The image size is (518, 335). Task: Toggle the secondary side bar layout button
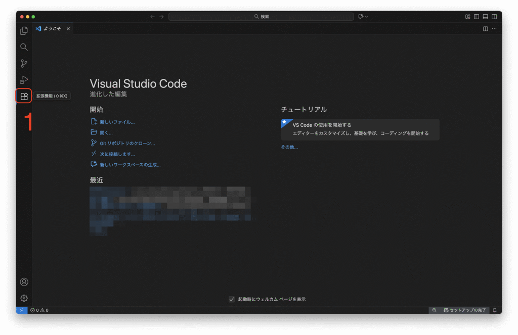pyautogui.click(x=494, y=17)
